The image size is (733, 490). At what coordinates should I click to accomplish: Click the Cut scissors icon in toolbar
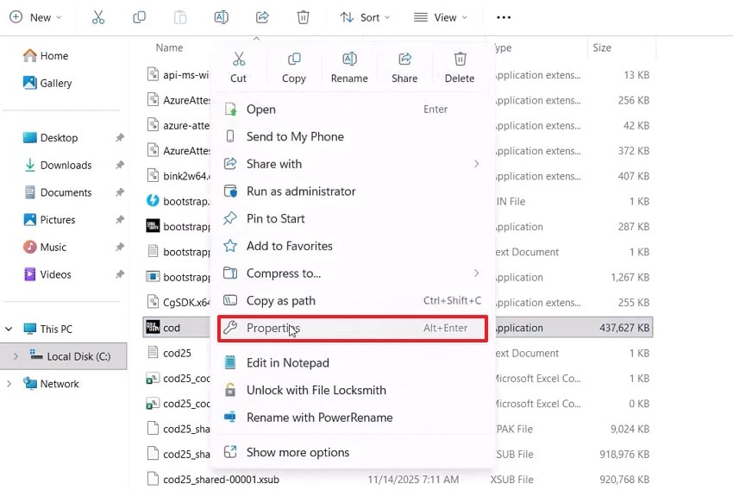click(x=98, y=17)
